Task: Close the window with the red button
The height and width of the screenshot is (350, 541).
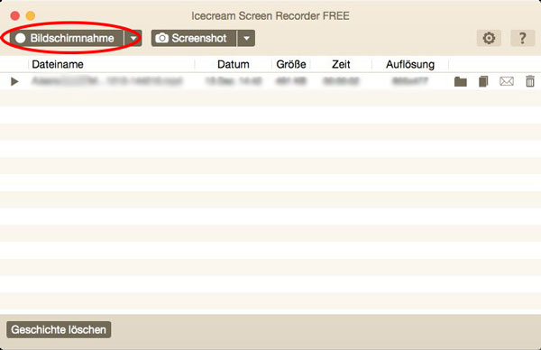Action: pos(14,15)
